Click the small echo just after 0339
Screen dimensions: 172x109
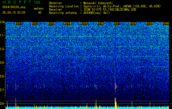[150, 85]
